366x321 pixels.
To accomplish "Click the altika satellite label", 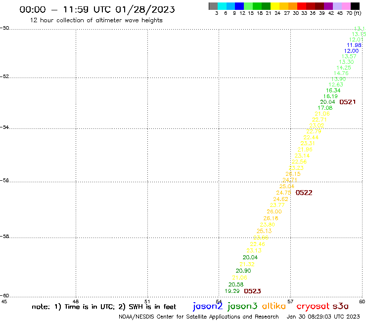I will click(x=274, y=306).
